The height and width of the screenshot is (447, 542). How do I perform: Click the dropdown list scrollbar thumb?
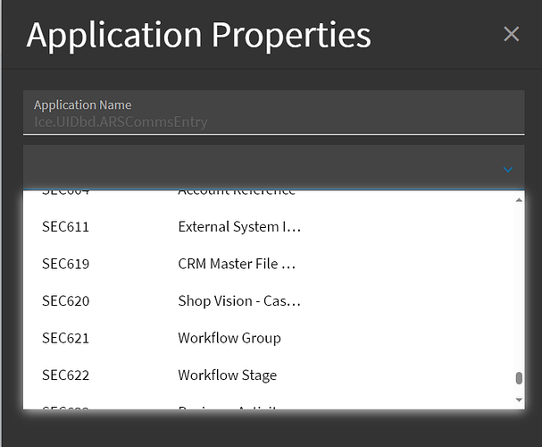519,378
